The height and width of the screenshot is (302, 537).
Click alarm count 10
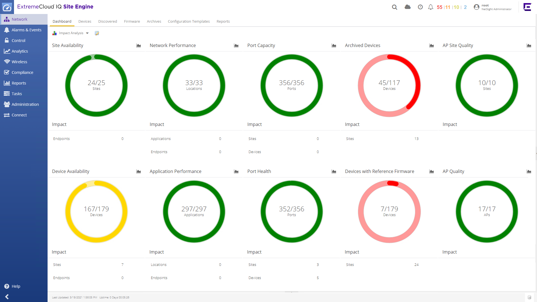click(x=456, y=7)
